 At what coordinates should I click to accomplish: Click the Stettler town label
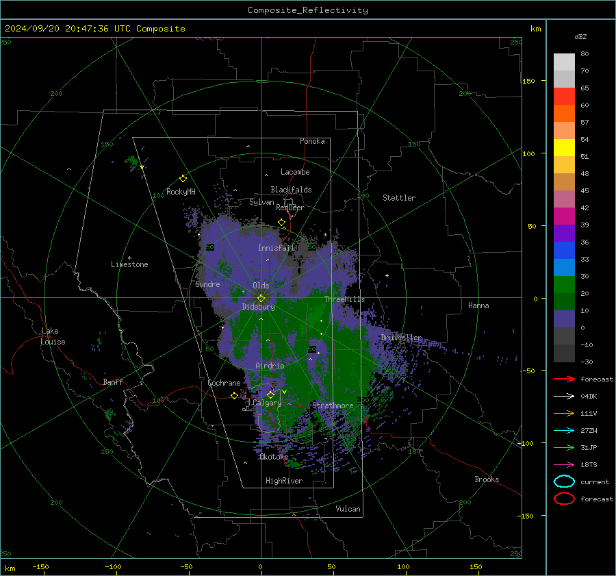coord(399,198)
